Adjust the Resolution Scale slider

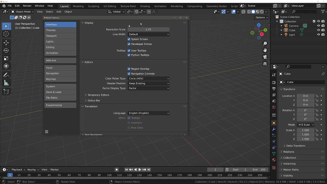(x=148, y=29)
